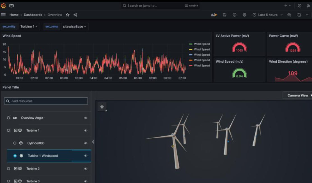The height and width of the screenshot is (183, 312).
Task: Open dashboard settings gear icon
Action: pos(244,15)
